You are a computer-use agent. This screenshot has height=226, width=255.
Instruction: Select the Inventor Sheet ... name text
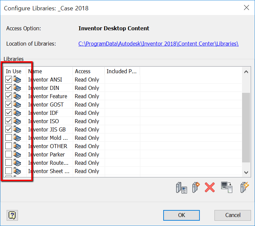pos(49,171)
